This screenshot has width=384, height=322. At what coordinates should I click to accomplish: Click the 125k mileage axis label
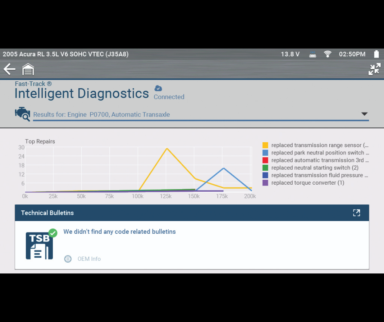pos(166,196)
